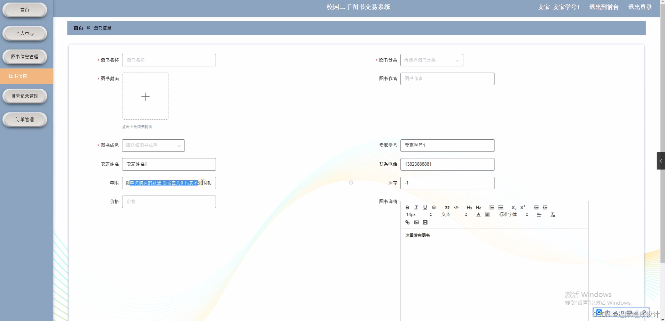
Task: Apply italic formatting in the editor toolbar
Action: pos(416,207)
